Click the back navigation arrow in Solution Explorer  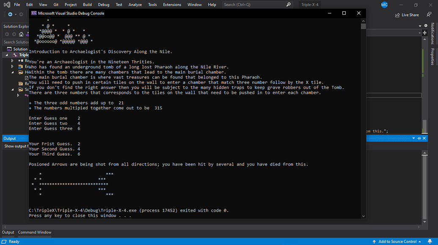[7, 34]
